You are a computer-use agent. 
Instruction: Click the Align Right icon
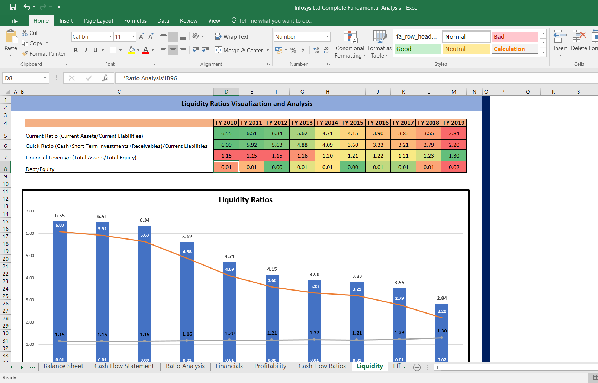[183, 50]
